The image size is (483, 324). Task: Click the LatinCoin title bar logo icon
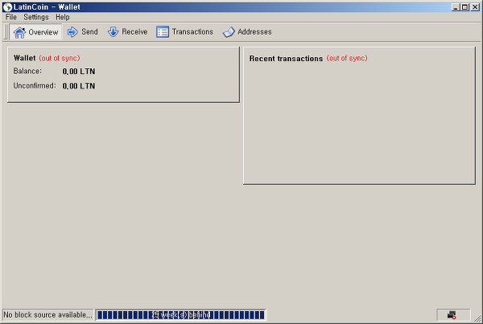point(7,7)
